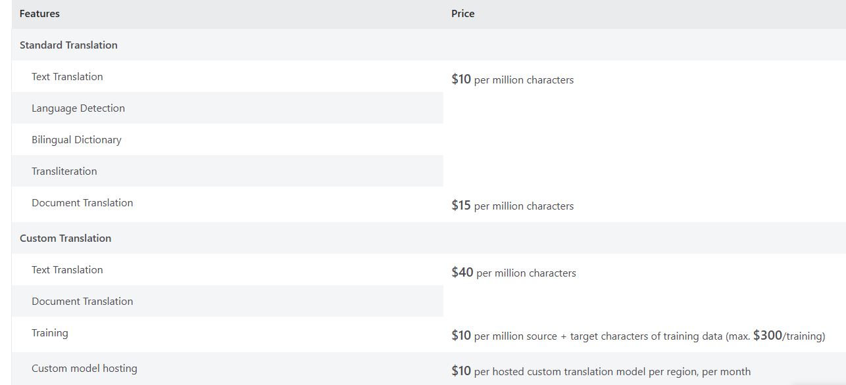The image size is (846, 385).
Task: Click the $300/training maximum amount
Action: click(x=788, y=336)
